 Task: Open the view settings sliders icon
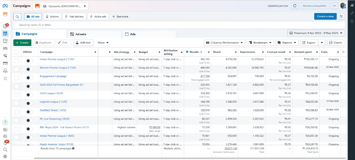[341, 16]
